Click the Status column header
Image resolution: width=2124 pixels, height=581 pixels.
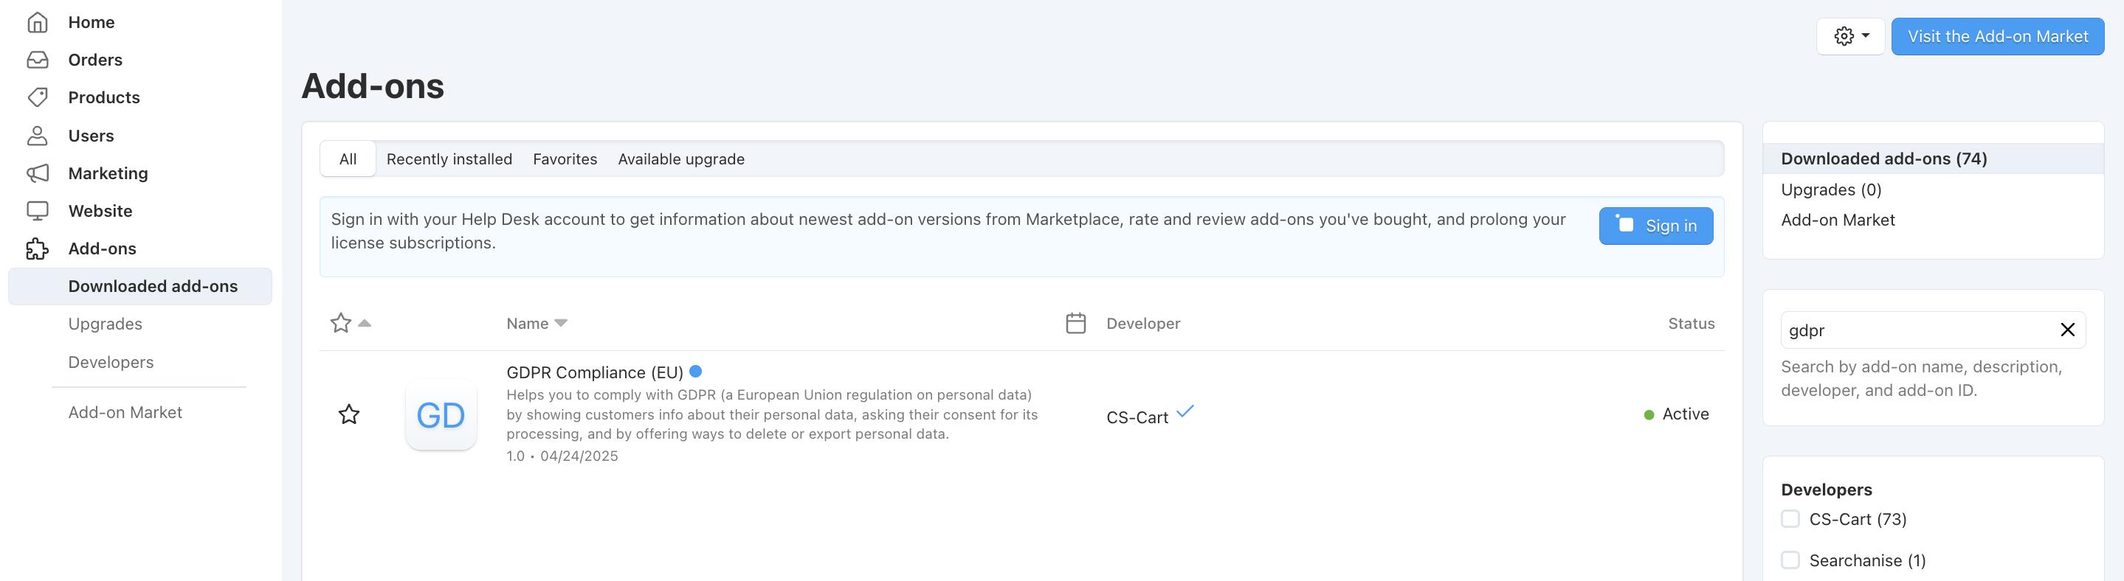1691,323
